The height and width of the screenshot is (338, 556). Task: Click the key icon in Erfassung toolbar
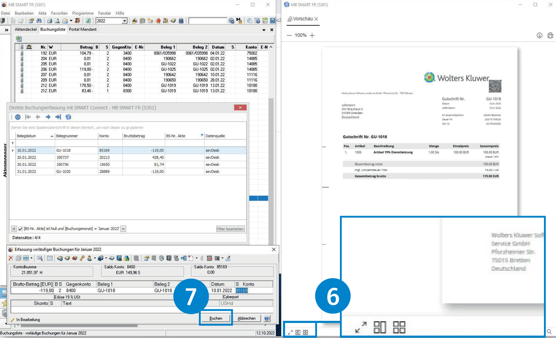click(82, 258)
